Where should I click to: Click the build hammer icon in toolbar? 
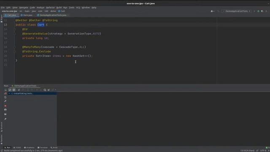pyautogui.click(x=218, y=11)
